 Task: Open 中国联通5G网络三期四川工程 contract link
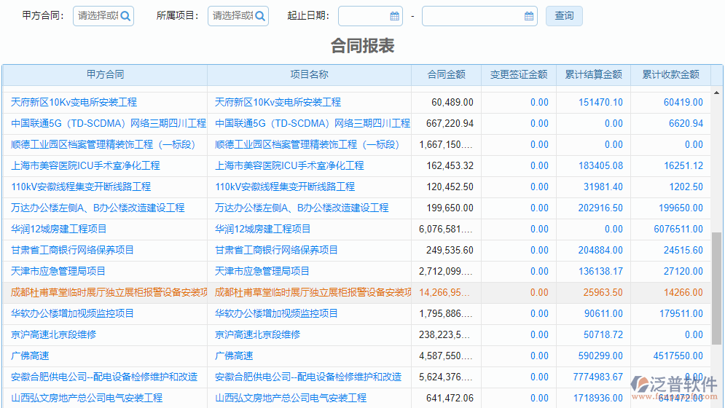[x=108, y=124]
